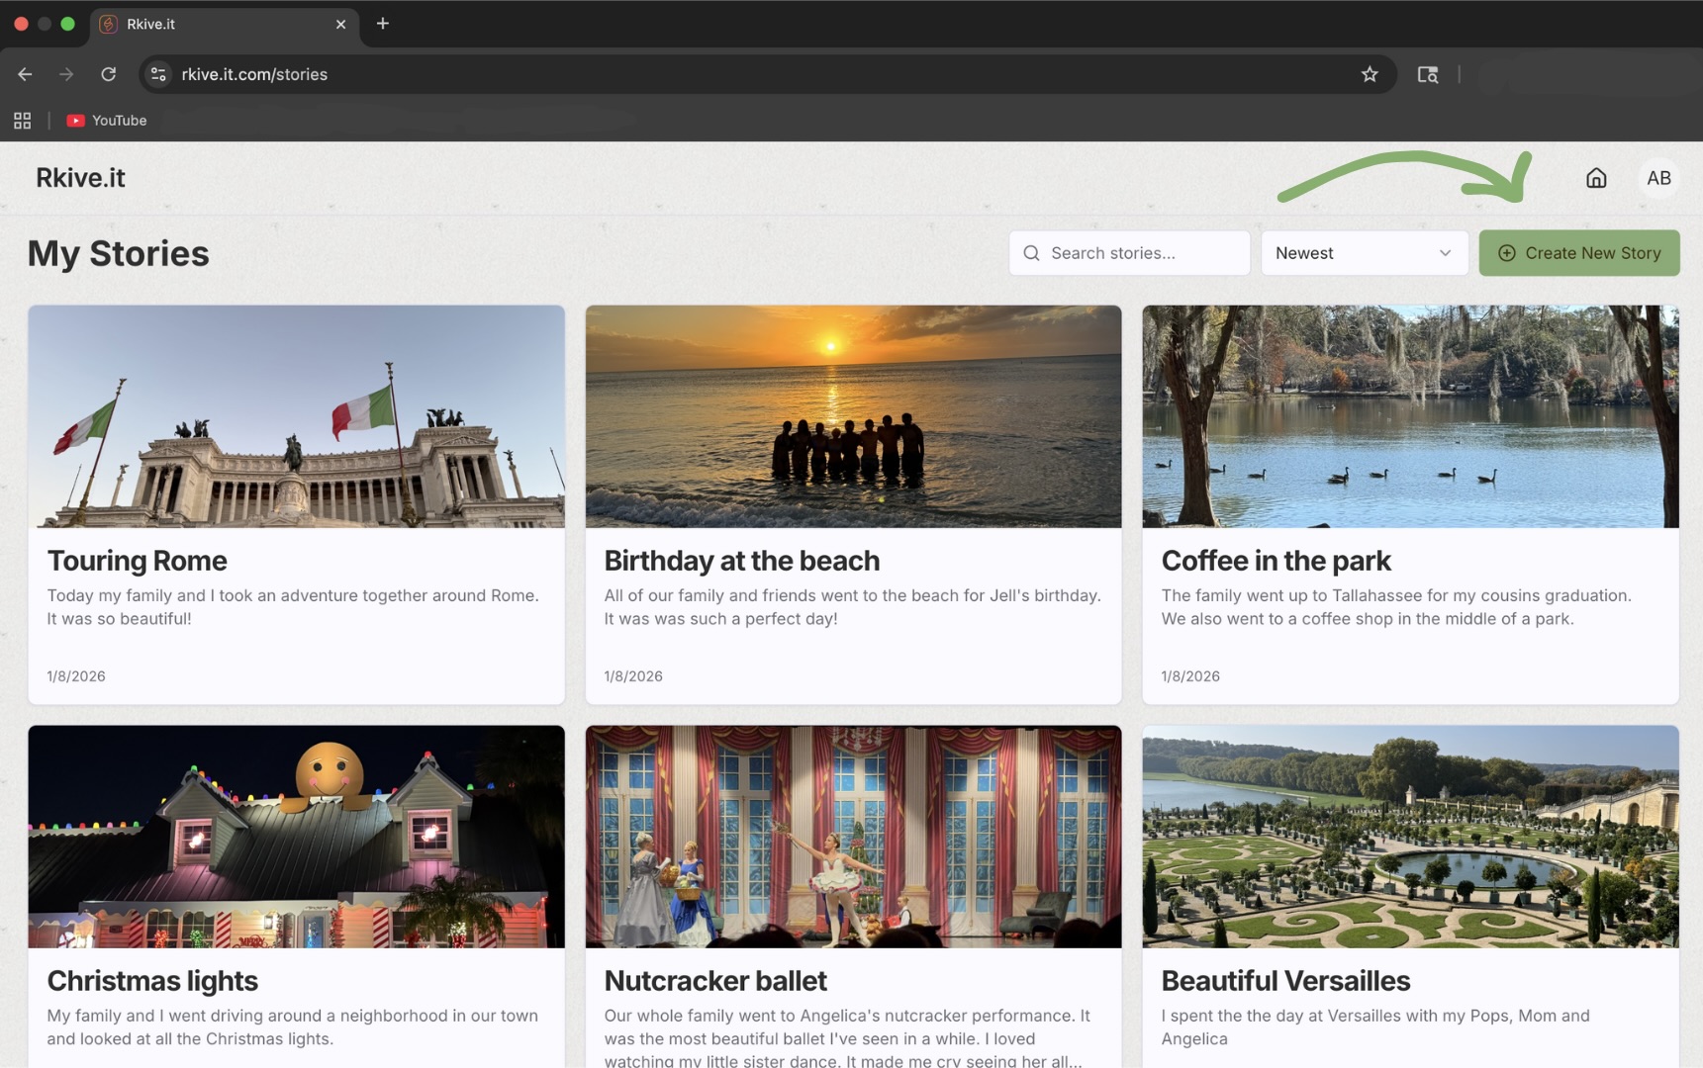
Task: Open the tab search side panel icon
Action: point(1427,74)
